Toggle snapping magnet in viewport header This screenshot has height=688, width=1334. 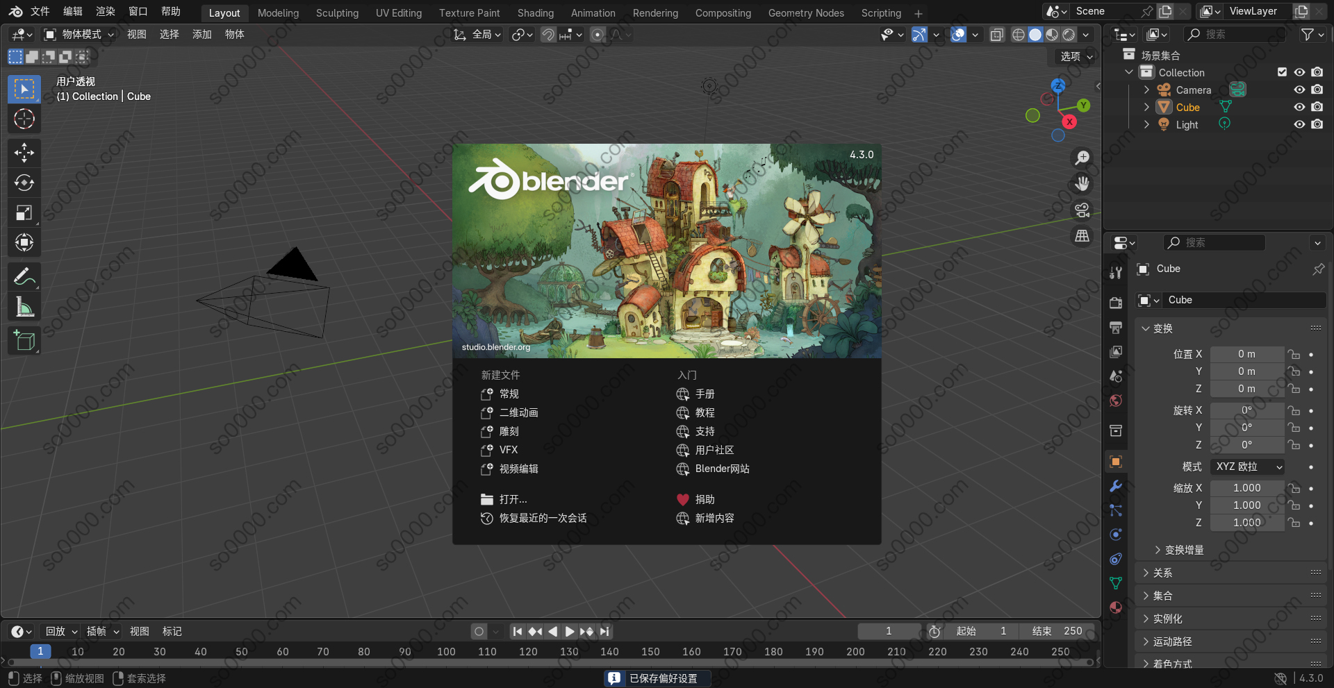tap(548, 34)
